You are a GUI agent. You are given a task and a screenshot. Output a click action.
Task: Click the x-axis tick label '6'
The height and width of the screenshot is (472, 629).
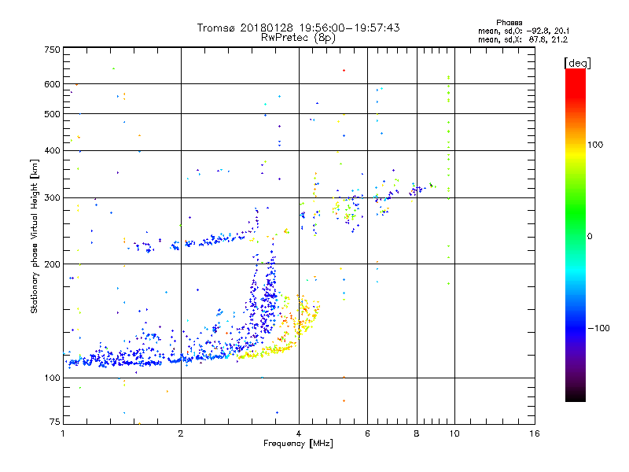click(x=367, y=433)
